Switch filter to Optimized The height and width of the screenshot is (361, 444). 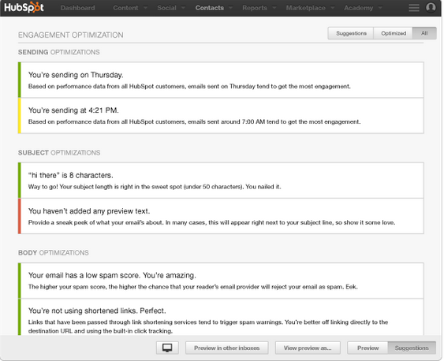pos(394,33)
